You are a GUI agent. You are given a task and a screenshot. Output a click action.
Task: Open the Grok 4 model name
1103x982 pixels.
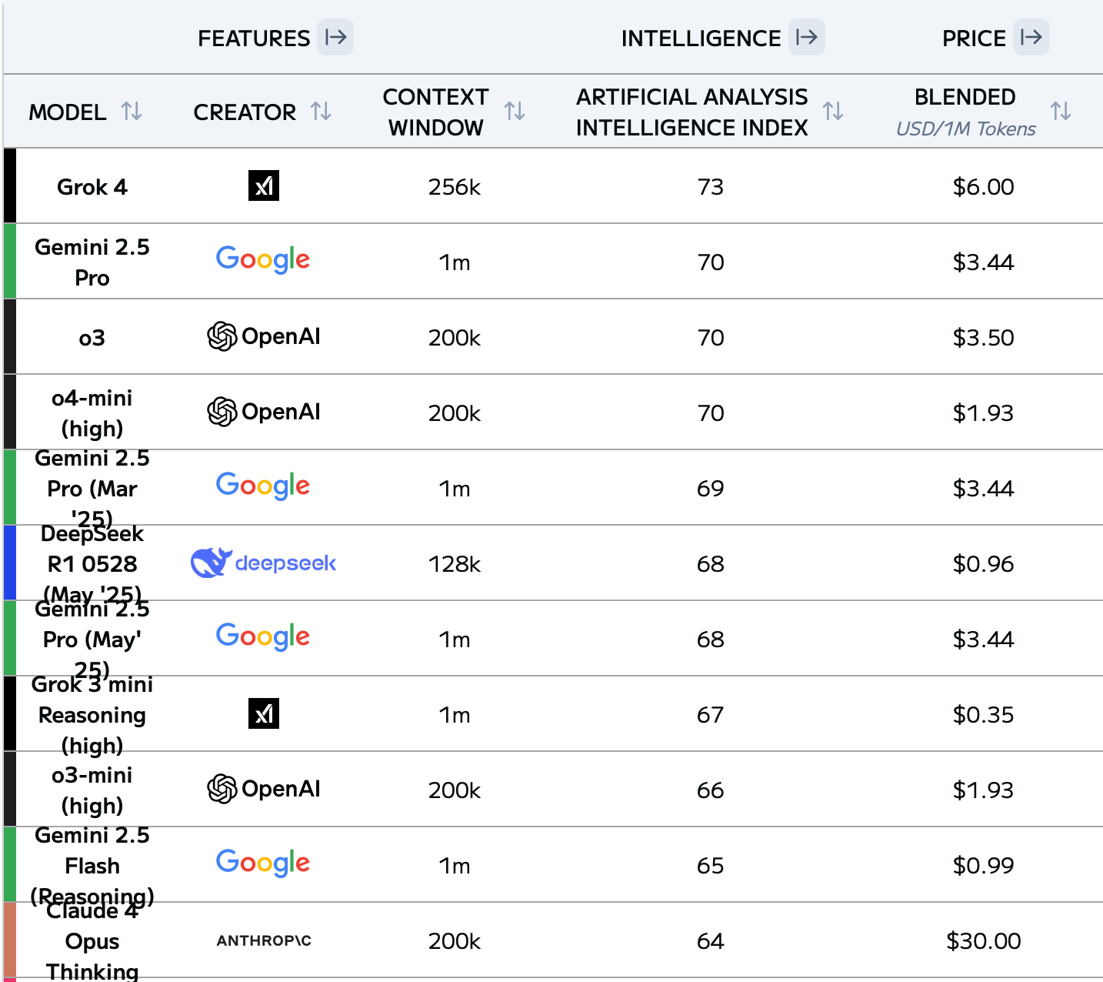[92, 187]
